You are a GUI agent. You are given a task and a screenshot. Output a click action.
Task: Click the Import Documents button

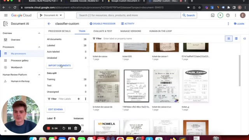coord(60,65)
